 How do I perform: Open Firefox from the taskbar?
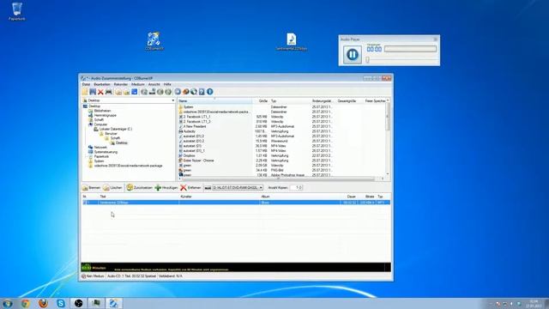[x=43, y=303]
